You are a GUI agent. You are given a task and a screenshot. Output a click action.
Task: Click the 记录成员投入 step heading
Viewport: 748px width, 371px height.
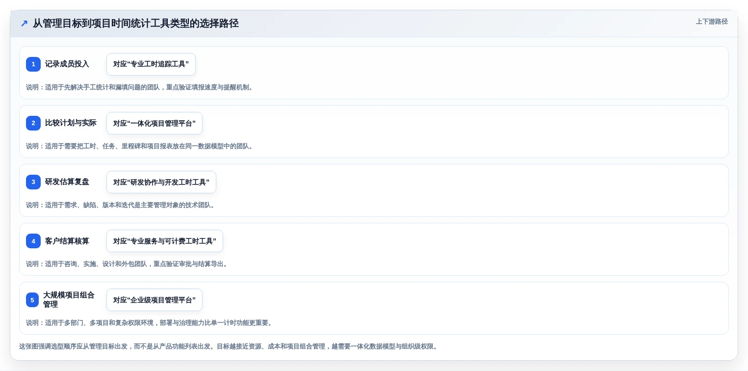(x=67, y=64)
